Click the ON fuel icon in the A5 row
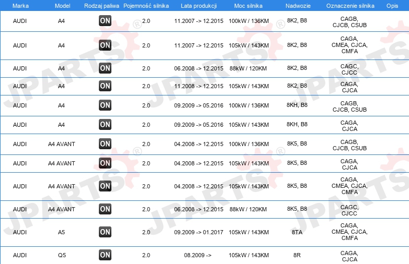Viewport: 409px width, 264px height. pyautogui.click(x=105, y=232)
